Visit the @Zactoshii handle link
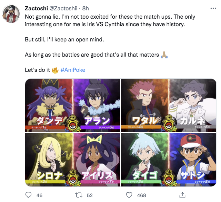This screenshot has width=221, height=202. click(x=63, y=9)
